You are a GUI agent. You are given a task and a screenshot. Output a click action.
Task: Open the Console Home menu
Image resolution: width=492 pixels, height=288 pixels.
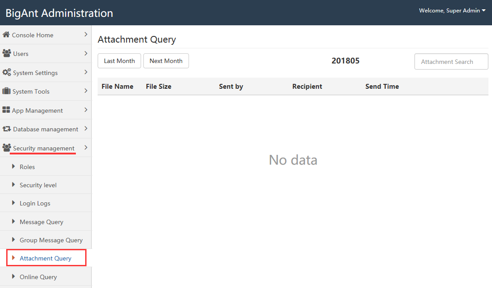(33, 35)
